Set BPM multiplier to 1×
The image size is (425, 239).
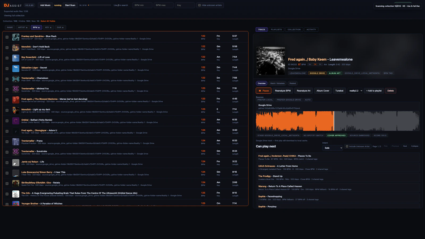pos(315,65)
